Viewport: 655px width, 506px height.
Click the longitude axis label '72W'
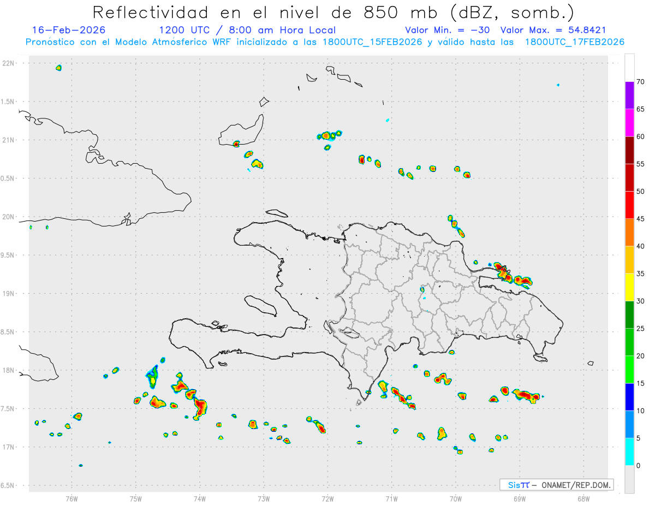pyautogui.click(x=327, y=498)
